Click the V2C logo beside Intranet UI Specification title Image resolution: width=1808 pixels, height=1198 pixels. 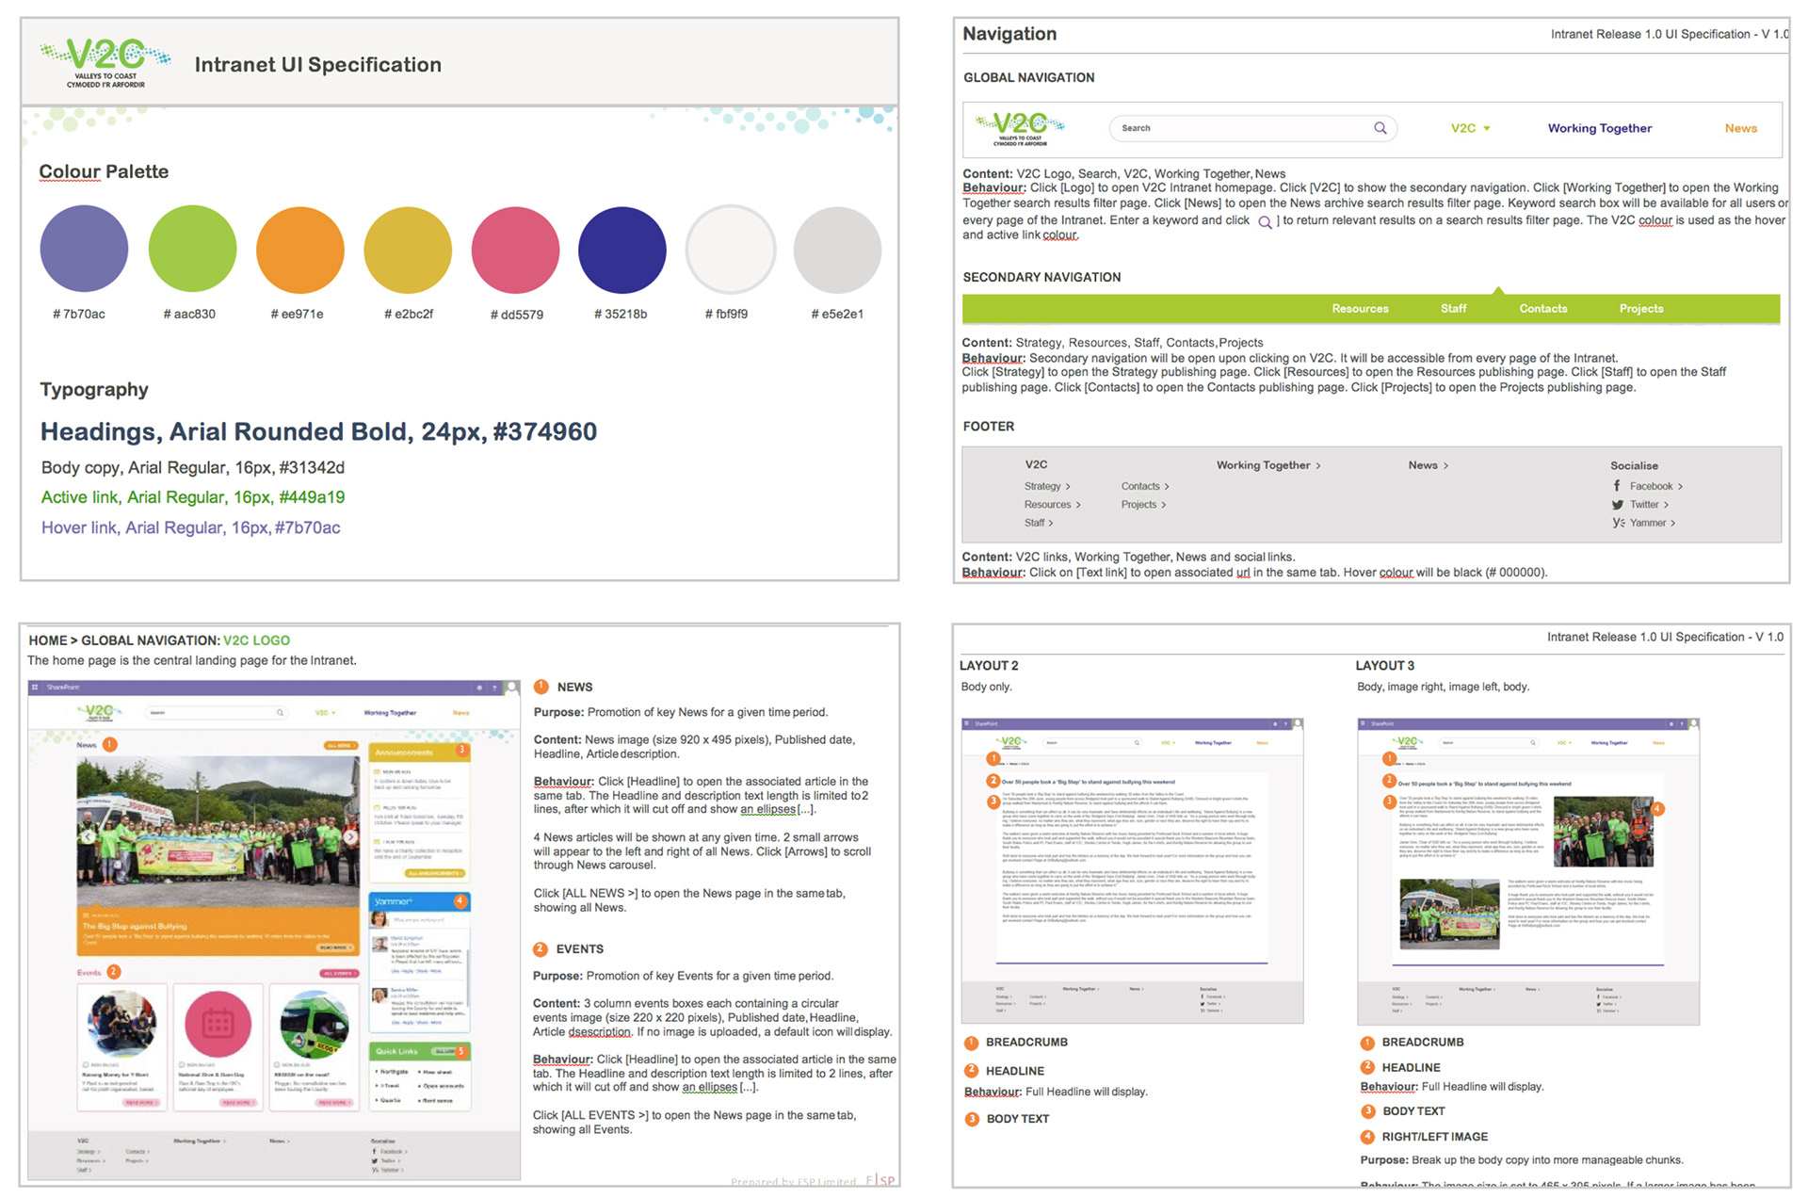pos(105,62)
